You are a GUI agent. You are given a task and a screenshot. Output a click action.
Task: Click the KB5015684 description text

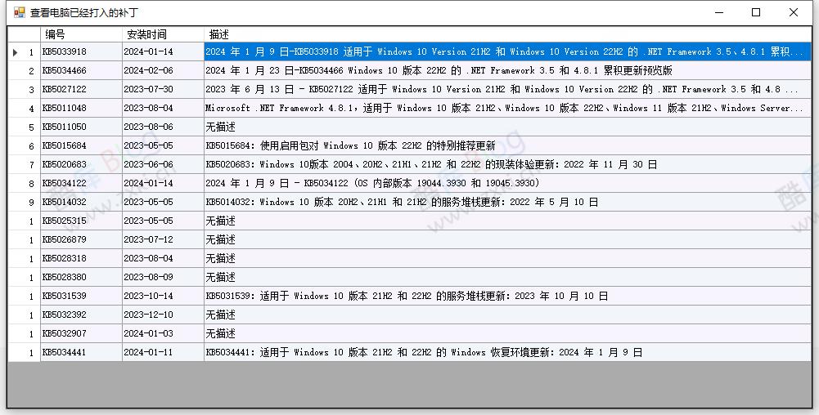(x=350, y=146)
